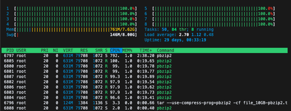Click the 792. CPU% value
Image resolution: width=291 pixels, height=111 pixels.
point(115,55)
